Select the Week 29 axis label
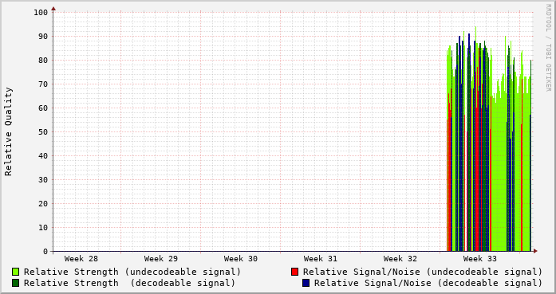This screenshot has width=556, height=294. coord(160,259)
